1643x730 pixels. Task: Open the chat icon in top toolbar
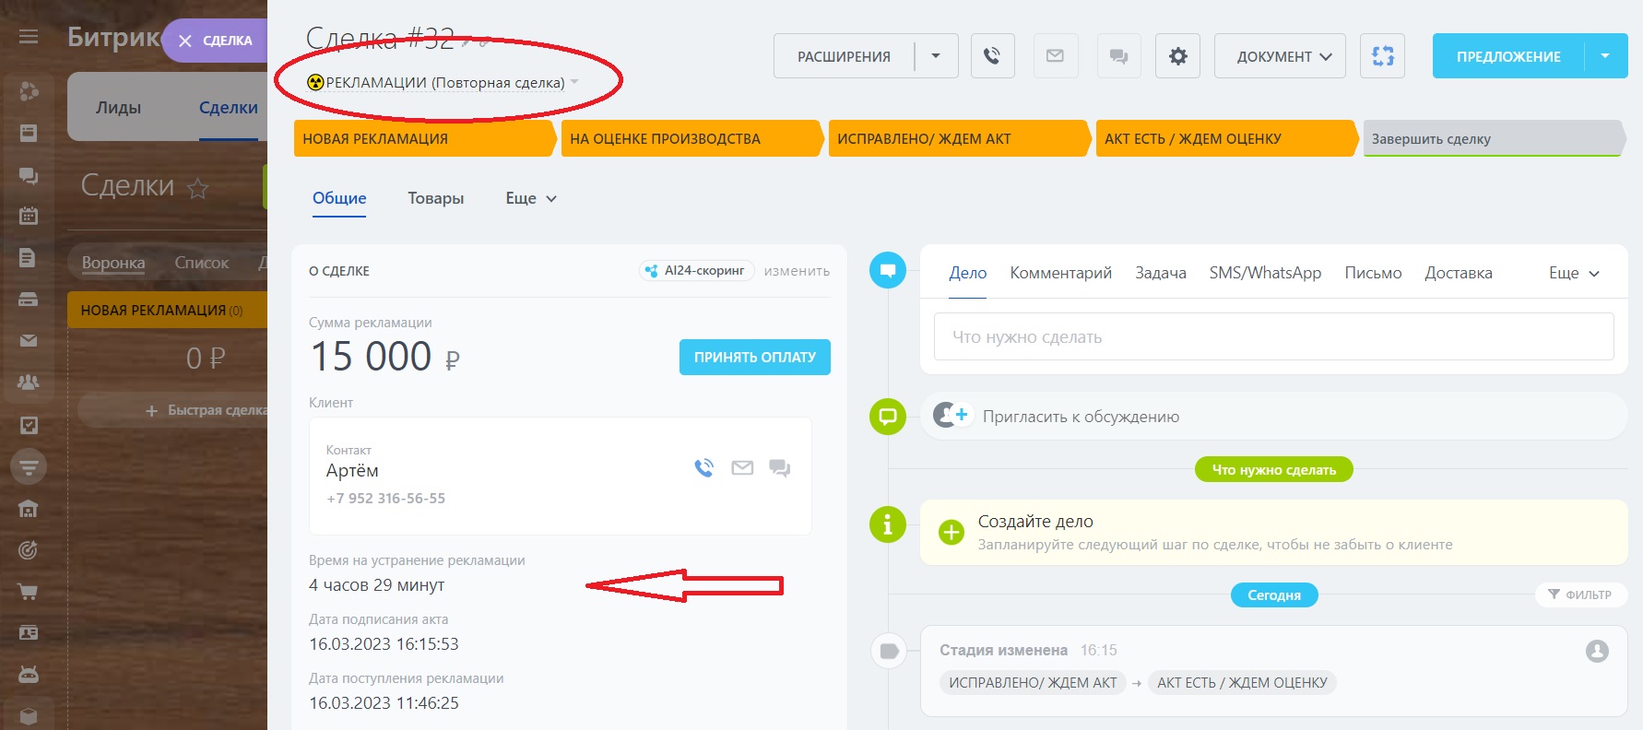[x=1118, y=56]
